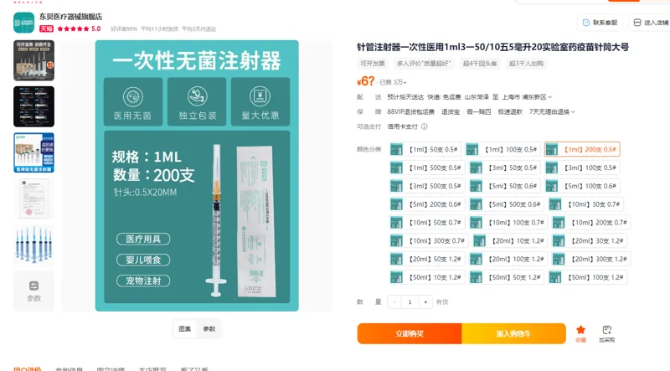Click selected option 【1ml】200支 0.5#
Viewport: 670px width, 371px height.
tap(582, 150)
